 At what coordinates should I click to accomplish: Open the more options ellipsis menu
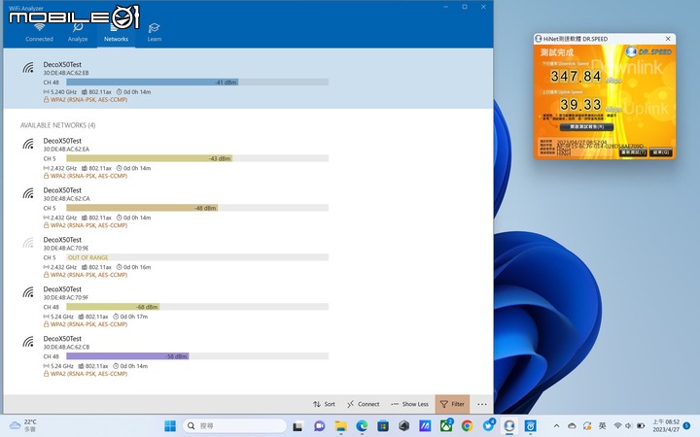[x=482, y=404]
